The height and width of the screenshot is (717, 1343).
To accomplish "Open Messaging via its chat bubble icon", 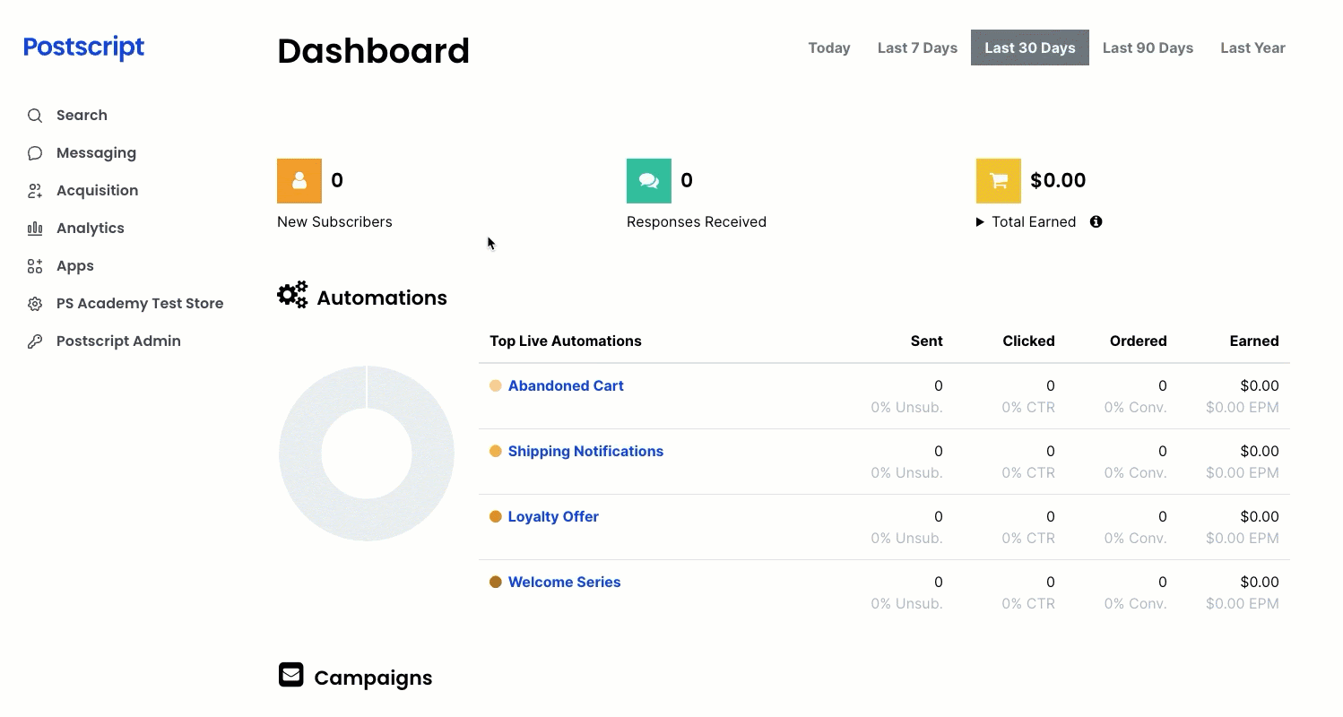I will [35, 153].
